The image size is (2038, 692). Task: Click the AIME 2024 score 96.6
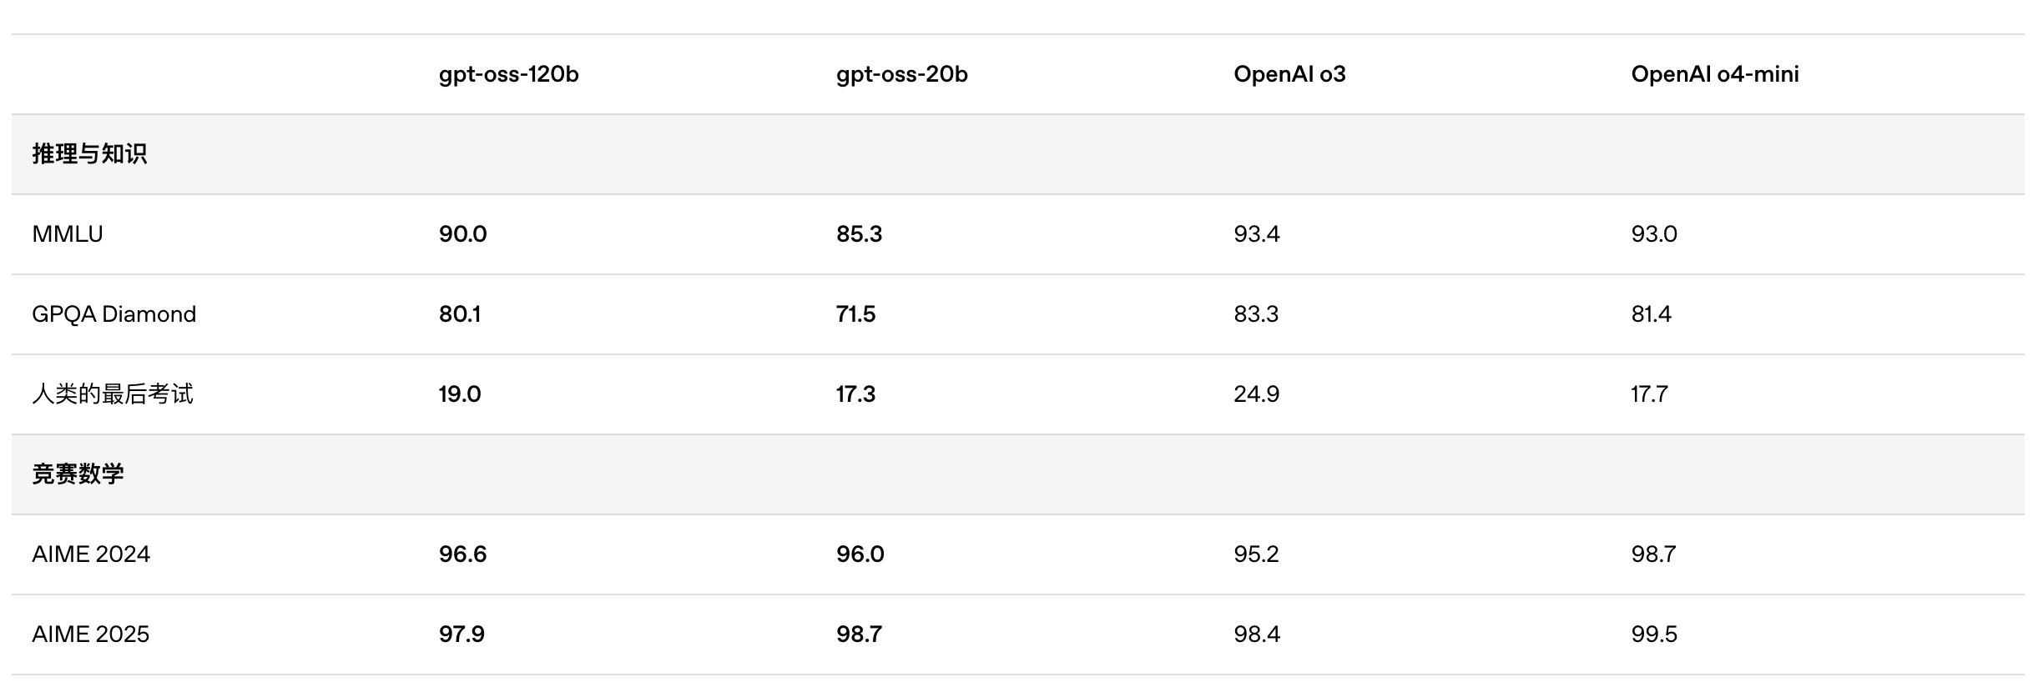462,554
